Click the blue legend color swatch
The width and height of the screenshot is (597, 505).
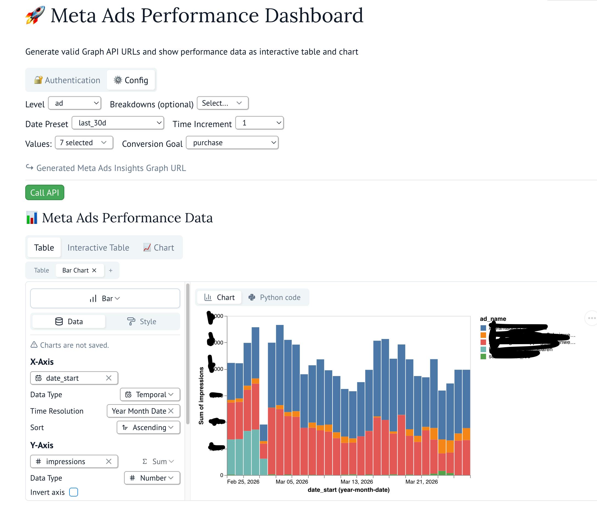tap(483, 327)
